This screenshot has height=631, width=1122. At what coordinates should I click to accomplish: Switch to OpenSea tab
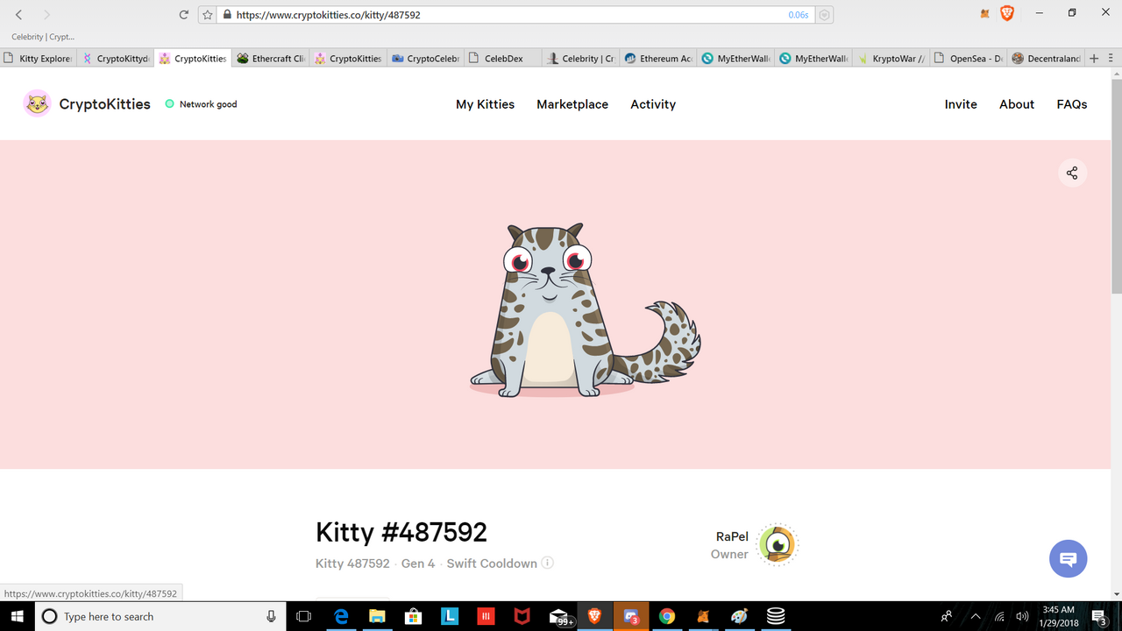(969, 59)
